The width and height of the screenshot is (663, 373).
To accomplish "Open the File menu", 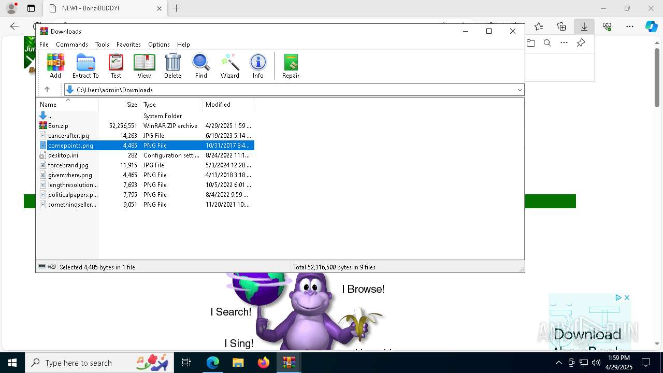I will click(x=44, y=45).
